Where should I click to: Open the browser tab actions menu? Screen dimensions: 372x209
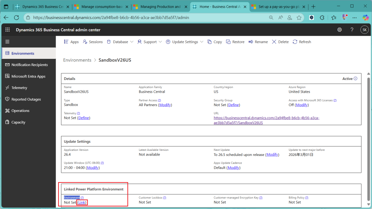tap(6, 7)
